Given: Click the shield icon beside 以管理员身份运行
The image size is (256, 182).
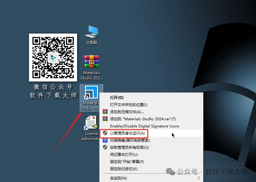Looking at the screenshot, I should point(106,133).
